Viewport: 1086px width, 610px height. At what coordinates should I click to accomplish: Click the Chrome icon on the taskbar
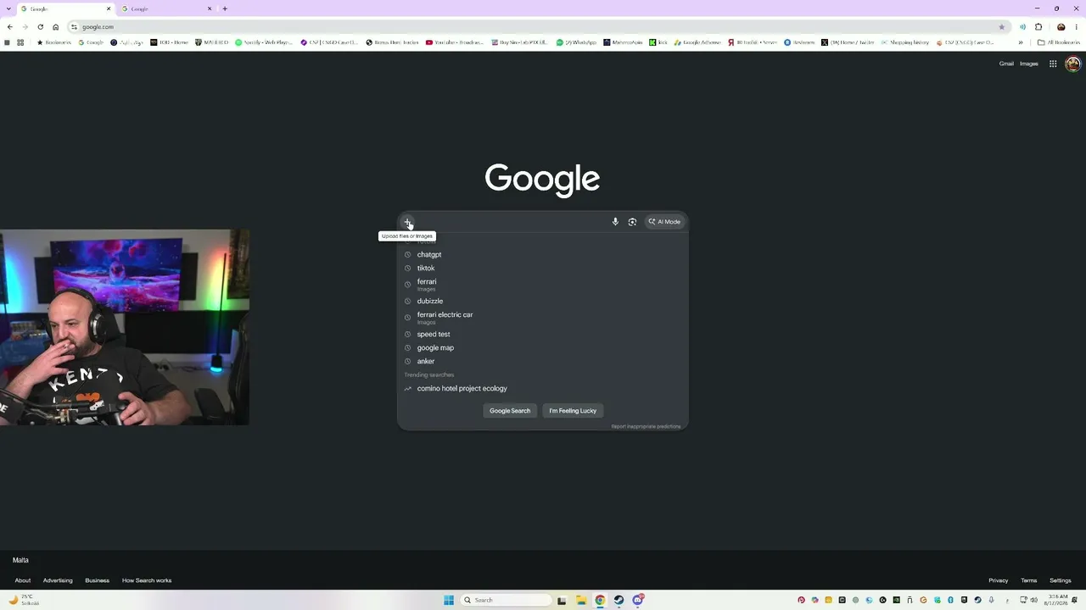tap(600, 600)
